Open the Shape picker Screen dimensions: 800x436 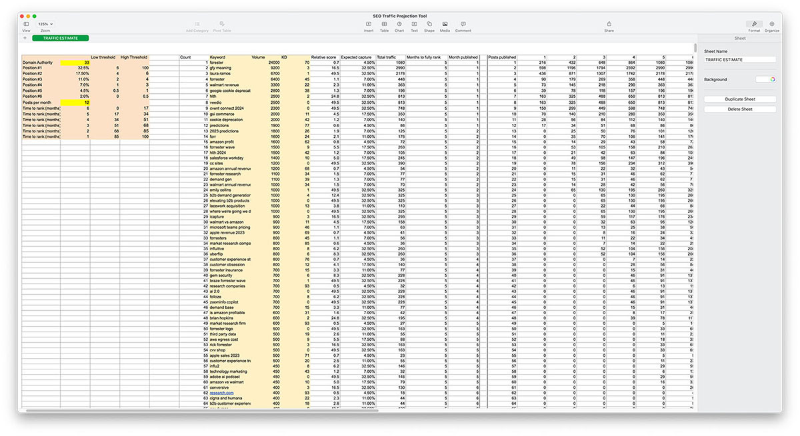[x=429, y=24]
